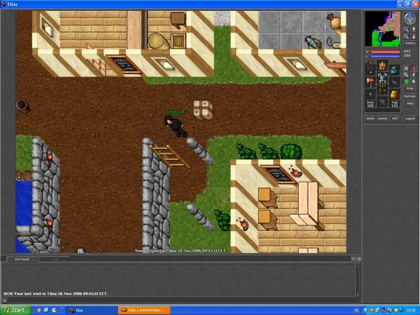Select the axe weapon slot

370,82
